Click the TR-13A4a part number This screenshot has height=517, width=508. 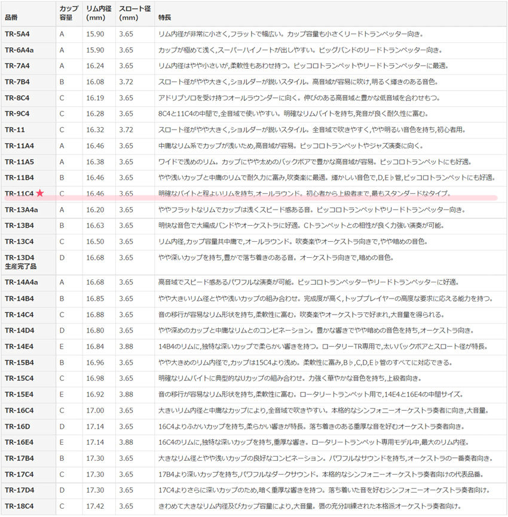point(22,210)
